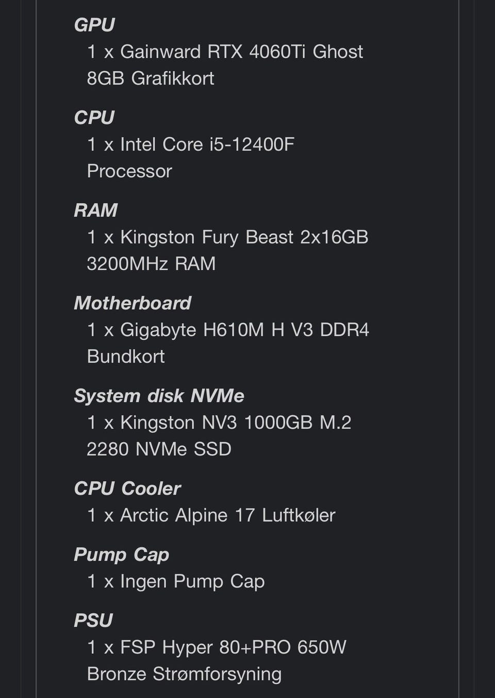Select the Ingen Pump Cap entry

click(x=192, y=581)
